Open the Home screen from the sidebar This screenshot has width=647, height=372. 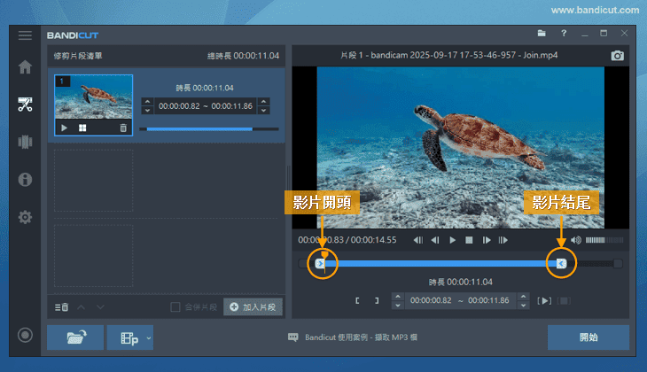[25, 67]
